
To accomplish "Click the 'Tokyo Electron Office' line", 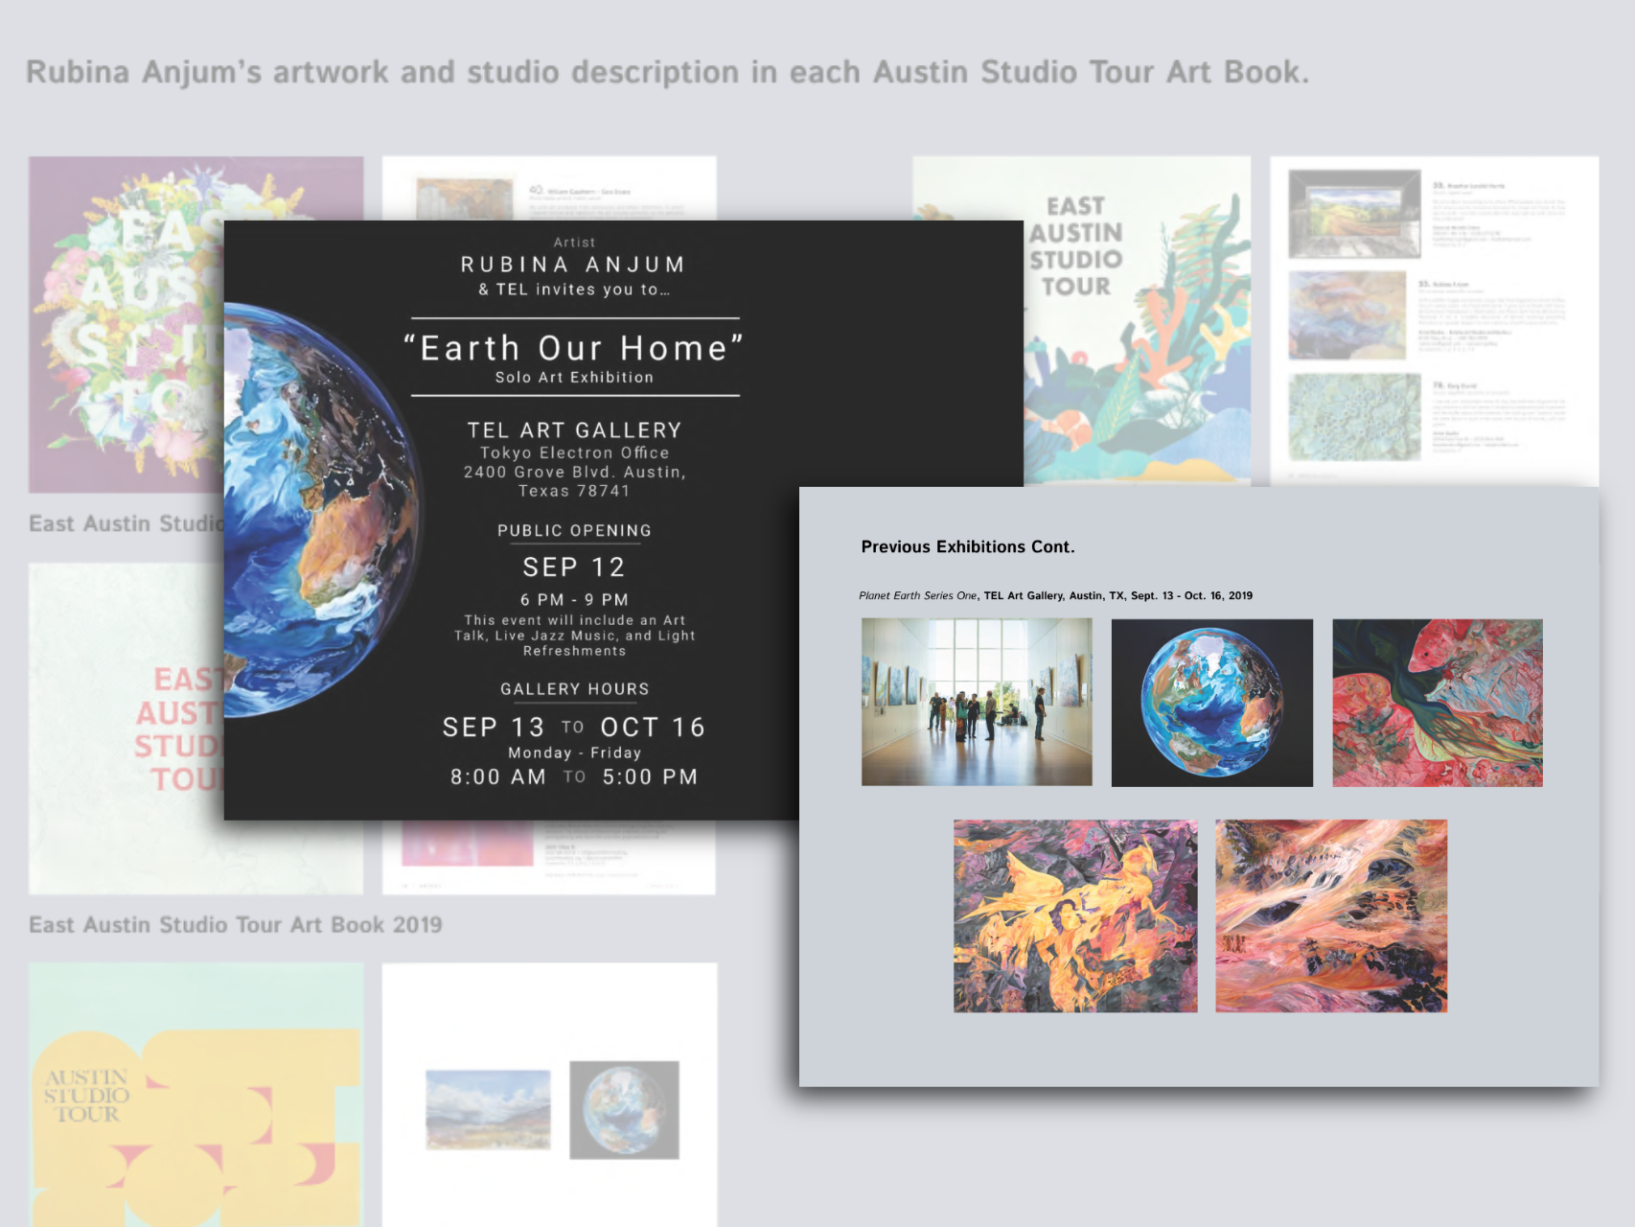I will coord(574,452).
